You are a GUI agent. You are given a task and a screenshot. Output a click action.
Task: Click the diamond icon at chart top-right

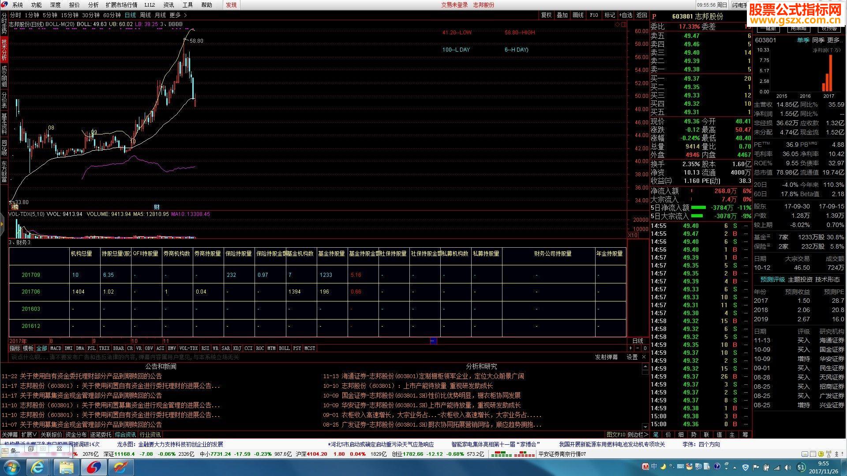click(x=617, y=25)
